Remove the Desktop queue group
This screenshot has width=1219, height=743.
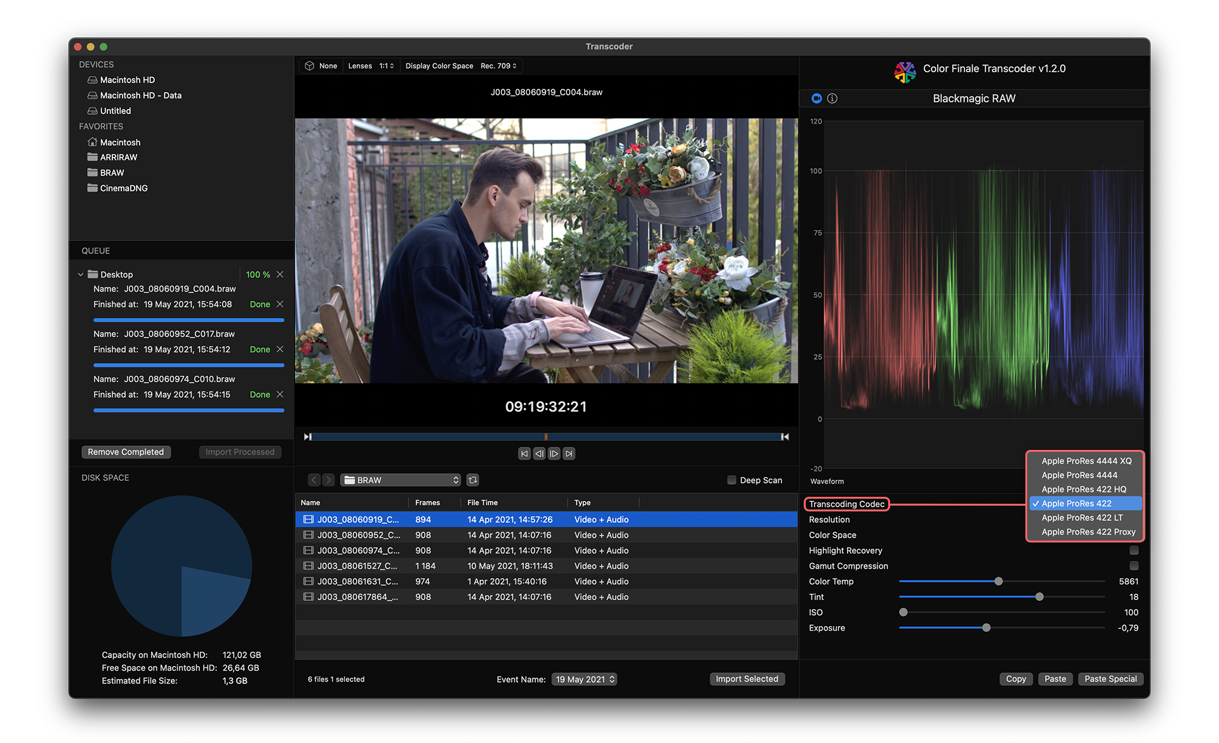coord(280,274)
